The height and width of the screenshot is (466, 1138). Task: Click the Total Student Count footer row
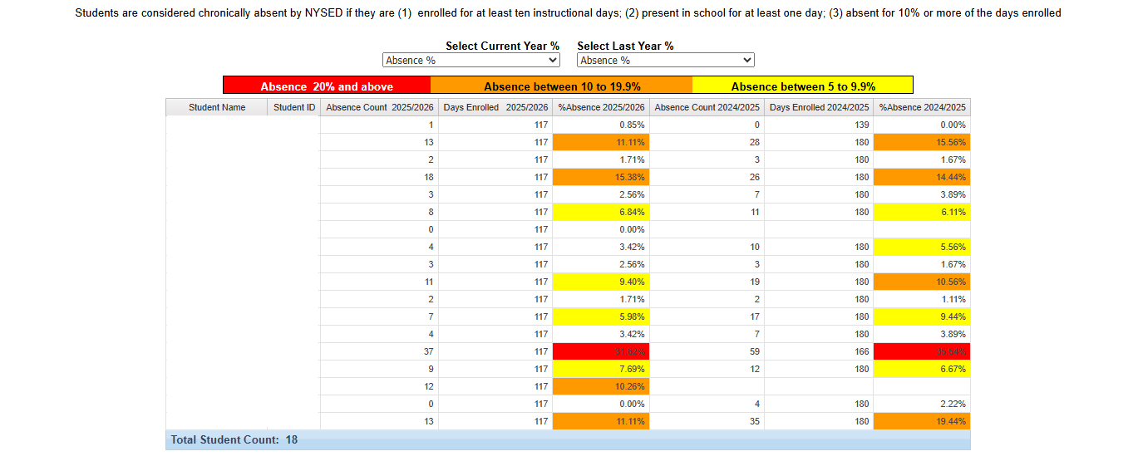[568, 439]
